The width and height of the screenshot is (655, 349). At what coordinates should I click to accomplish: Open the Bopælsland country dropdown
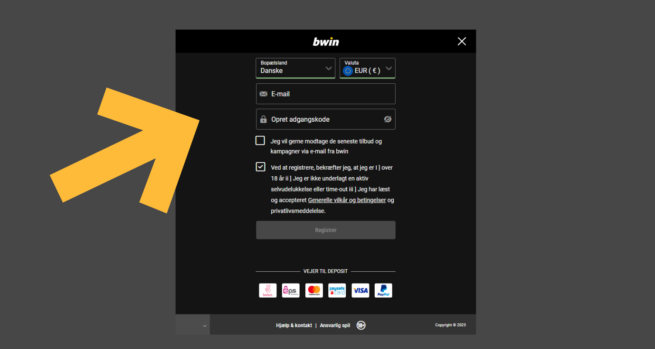click(x=296, y=68)
